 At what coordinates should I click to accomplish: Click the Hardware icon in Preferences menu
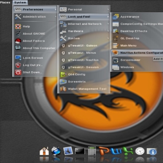click(x=63, y=31)
